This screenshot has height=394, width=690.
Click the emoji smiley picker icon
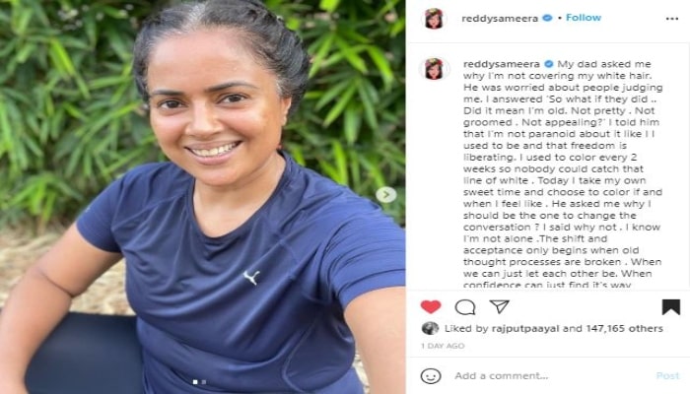pos(431,376)
